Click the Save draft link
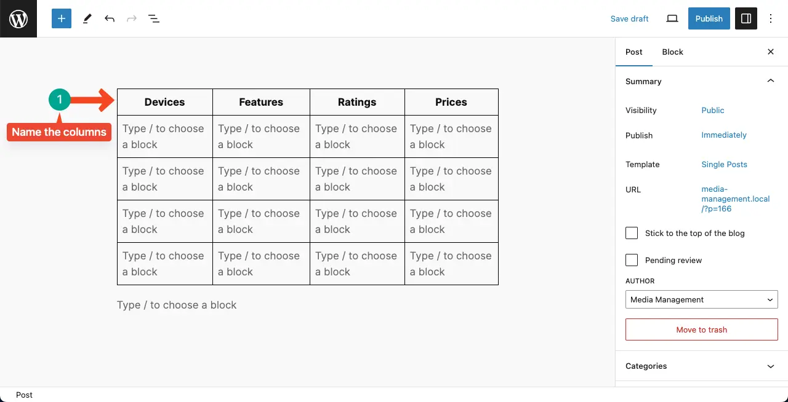The width and height of the screenshot is (788, 402). (629, 18)
